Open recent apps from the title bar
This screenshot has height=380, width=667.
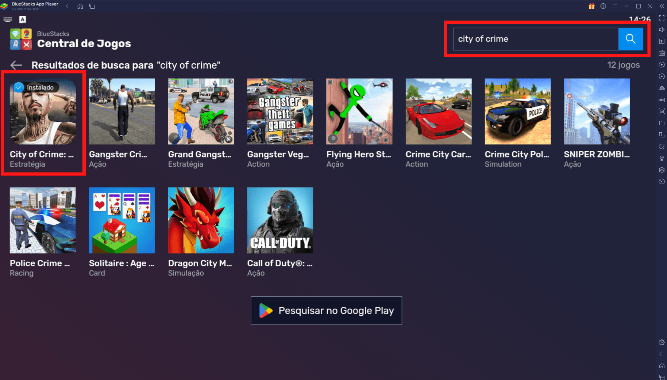click(92, 6)
